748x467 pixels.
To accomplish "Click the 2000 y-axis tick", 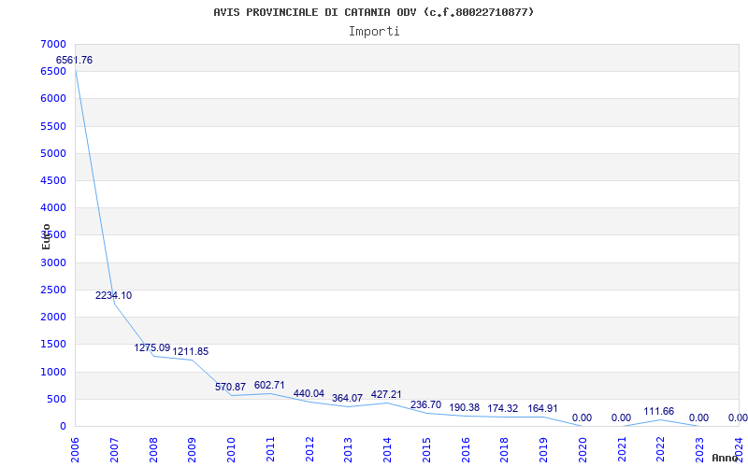I will [x=53, y=317].
